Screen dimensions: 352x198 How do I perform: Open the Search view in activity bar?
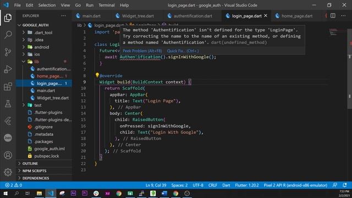(x=8, y=35)
